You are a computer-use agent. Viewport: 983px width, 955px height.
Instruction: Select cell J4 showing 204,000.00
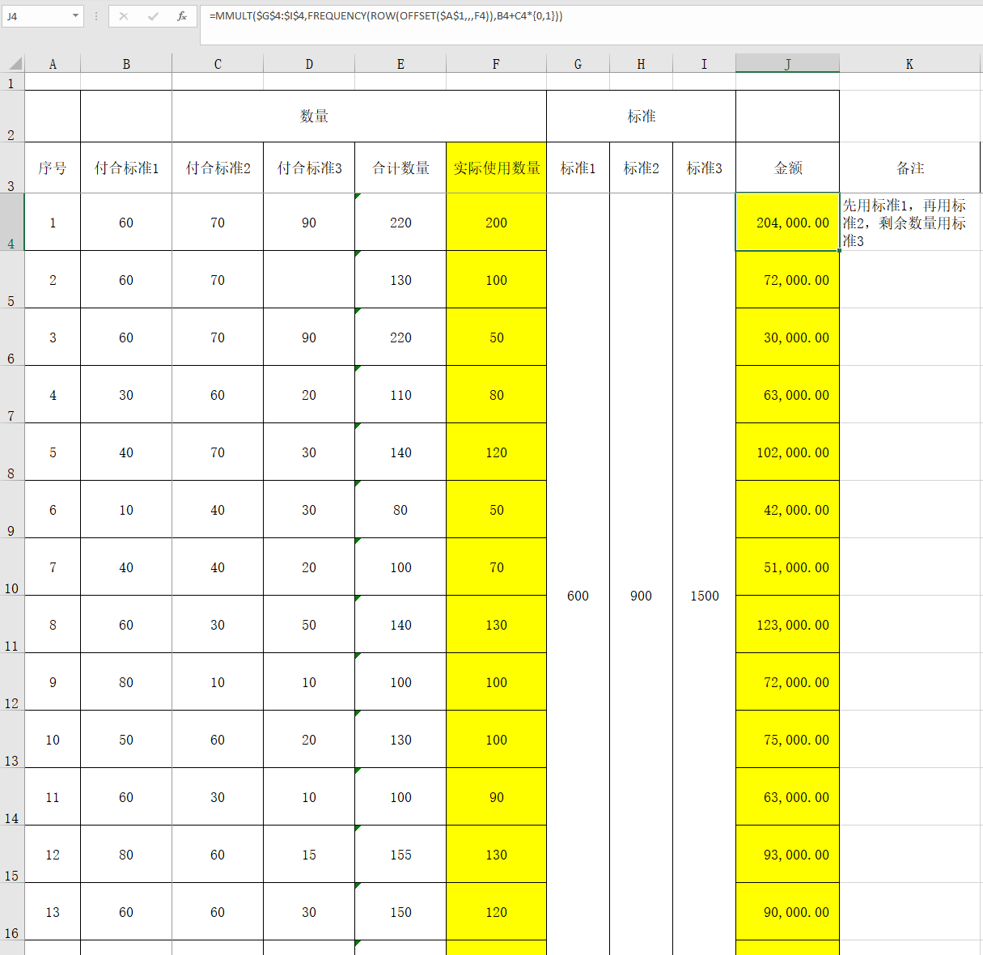787,222
